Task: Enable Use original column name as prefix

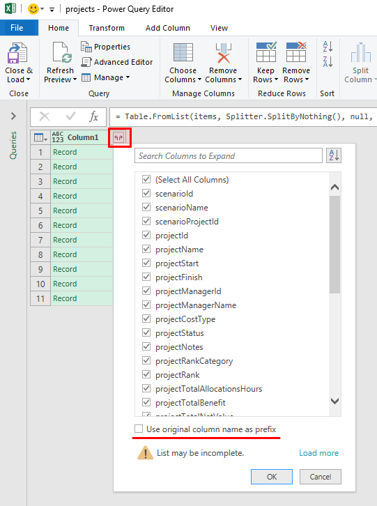Action: [139, 429]
